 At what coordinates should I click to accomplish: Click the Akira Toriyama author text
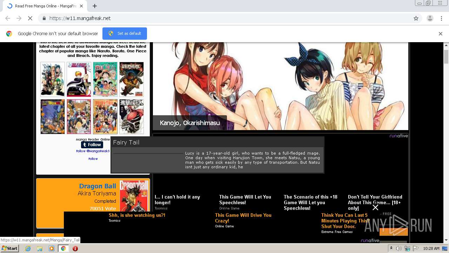point(97,194)
